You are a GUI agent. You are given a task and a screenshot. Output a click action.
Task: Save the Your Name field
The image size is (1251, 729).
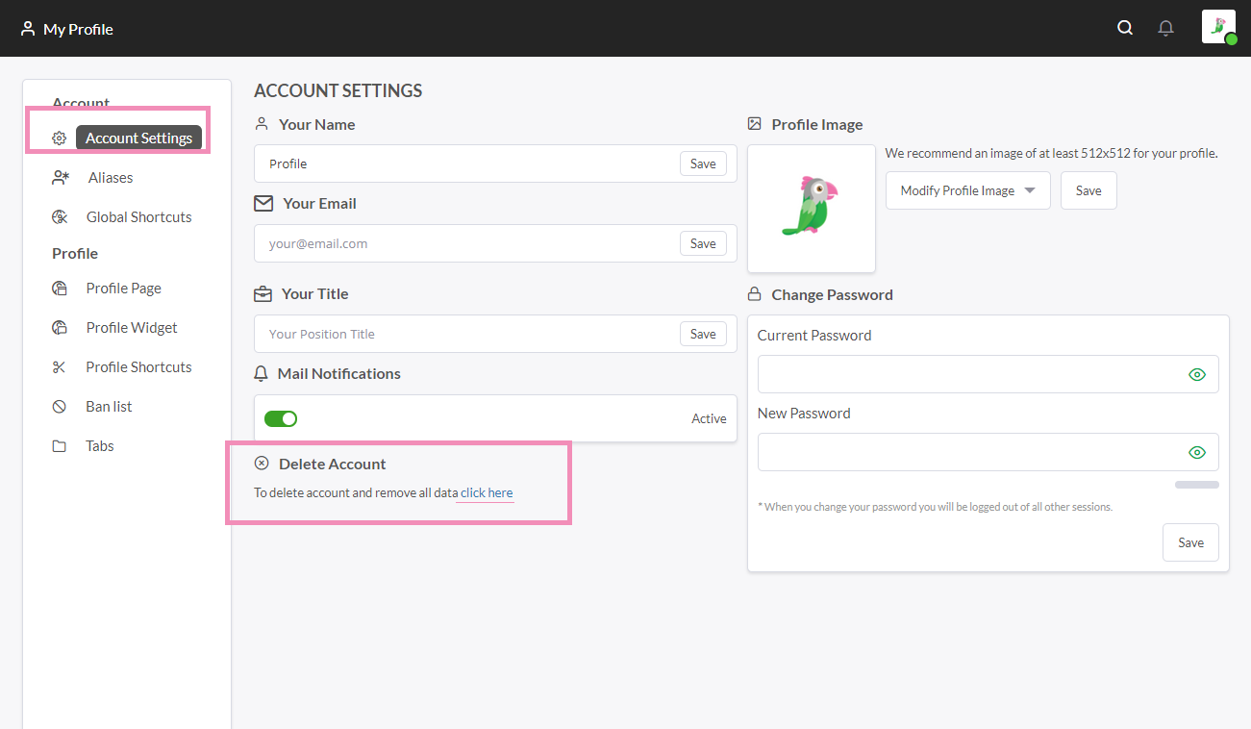(x=703, y=163)
